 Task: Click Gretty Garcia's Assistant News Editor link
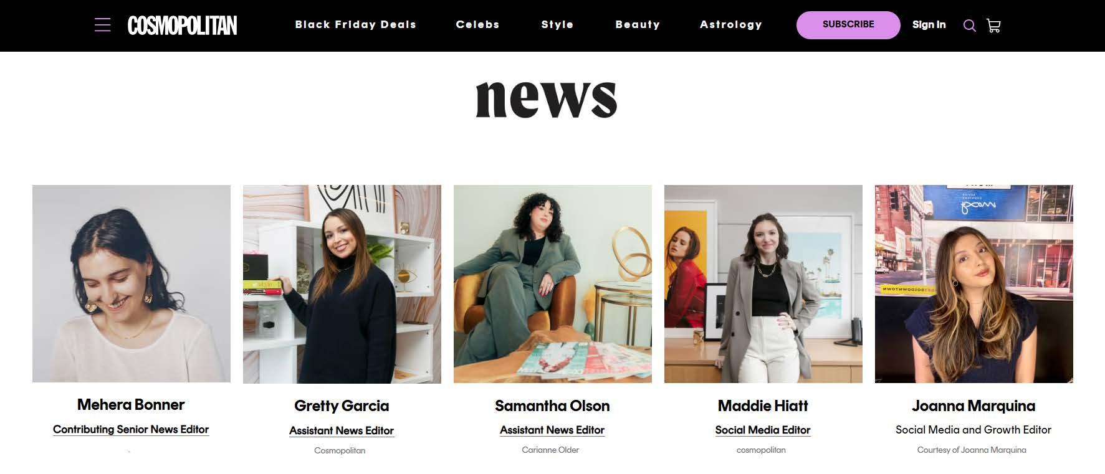(342, 430)
